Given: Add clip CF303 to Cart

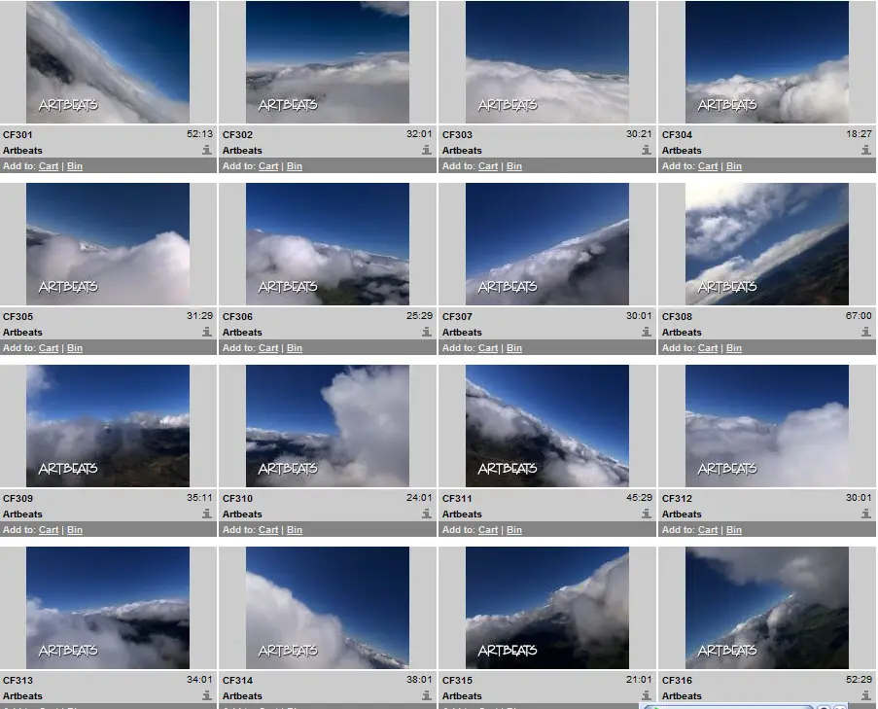Looking at the screenshot, I should point(488,165).
